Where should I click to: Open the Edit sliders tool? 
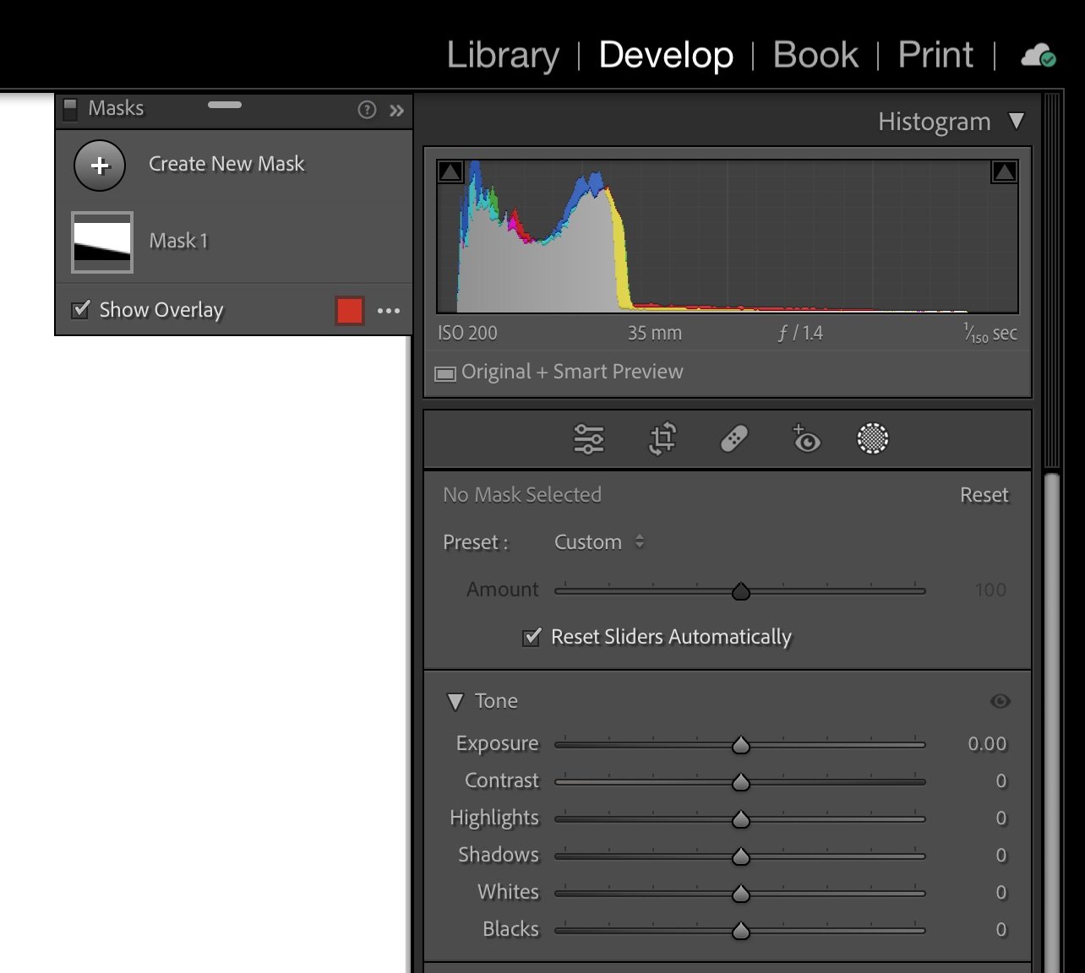(589, 439)
